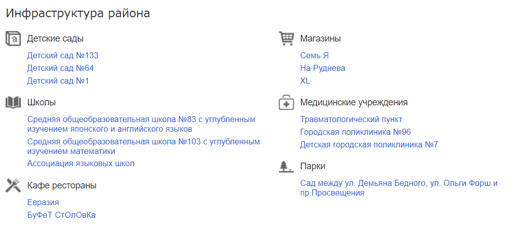Click the parks tree and bench icon
The image size is (519, 233).
tap(286, 166)
